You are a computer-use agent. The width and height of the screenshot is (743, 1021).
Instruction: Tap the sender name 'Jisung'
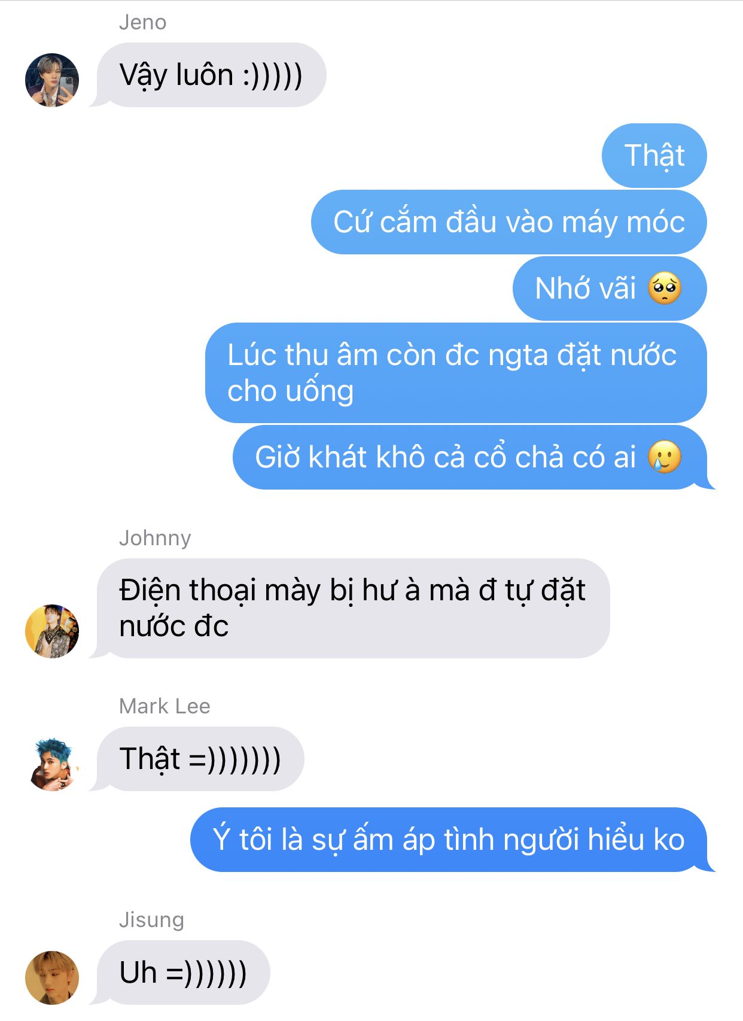coord(151,920)
